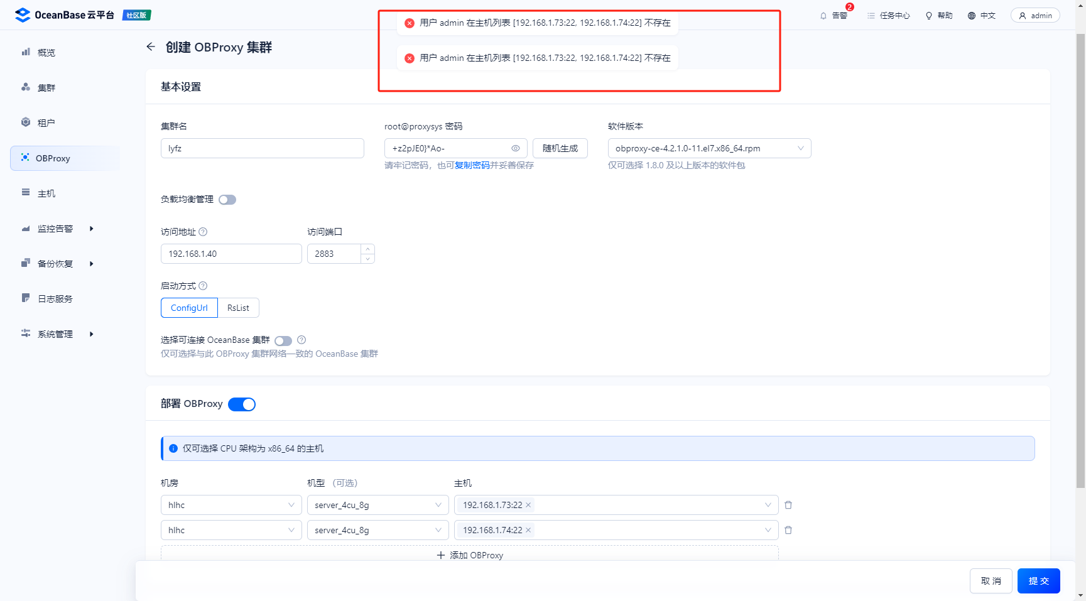This screenshot has height=601, width=1086.
Task: Toggle the 负载均衡管理 switch
Action: 227,200
